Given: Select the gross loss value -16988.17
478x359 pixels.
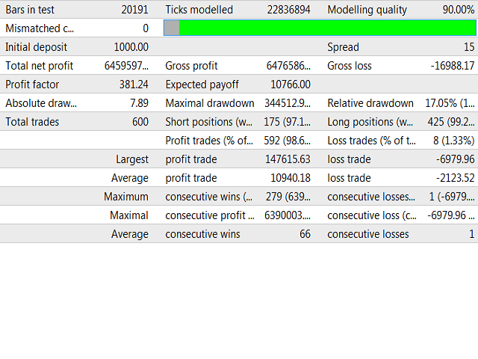Looking at the screenshot, I should point(453,66).
